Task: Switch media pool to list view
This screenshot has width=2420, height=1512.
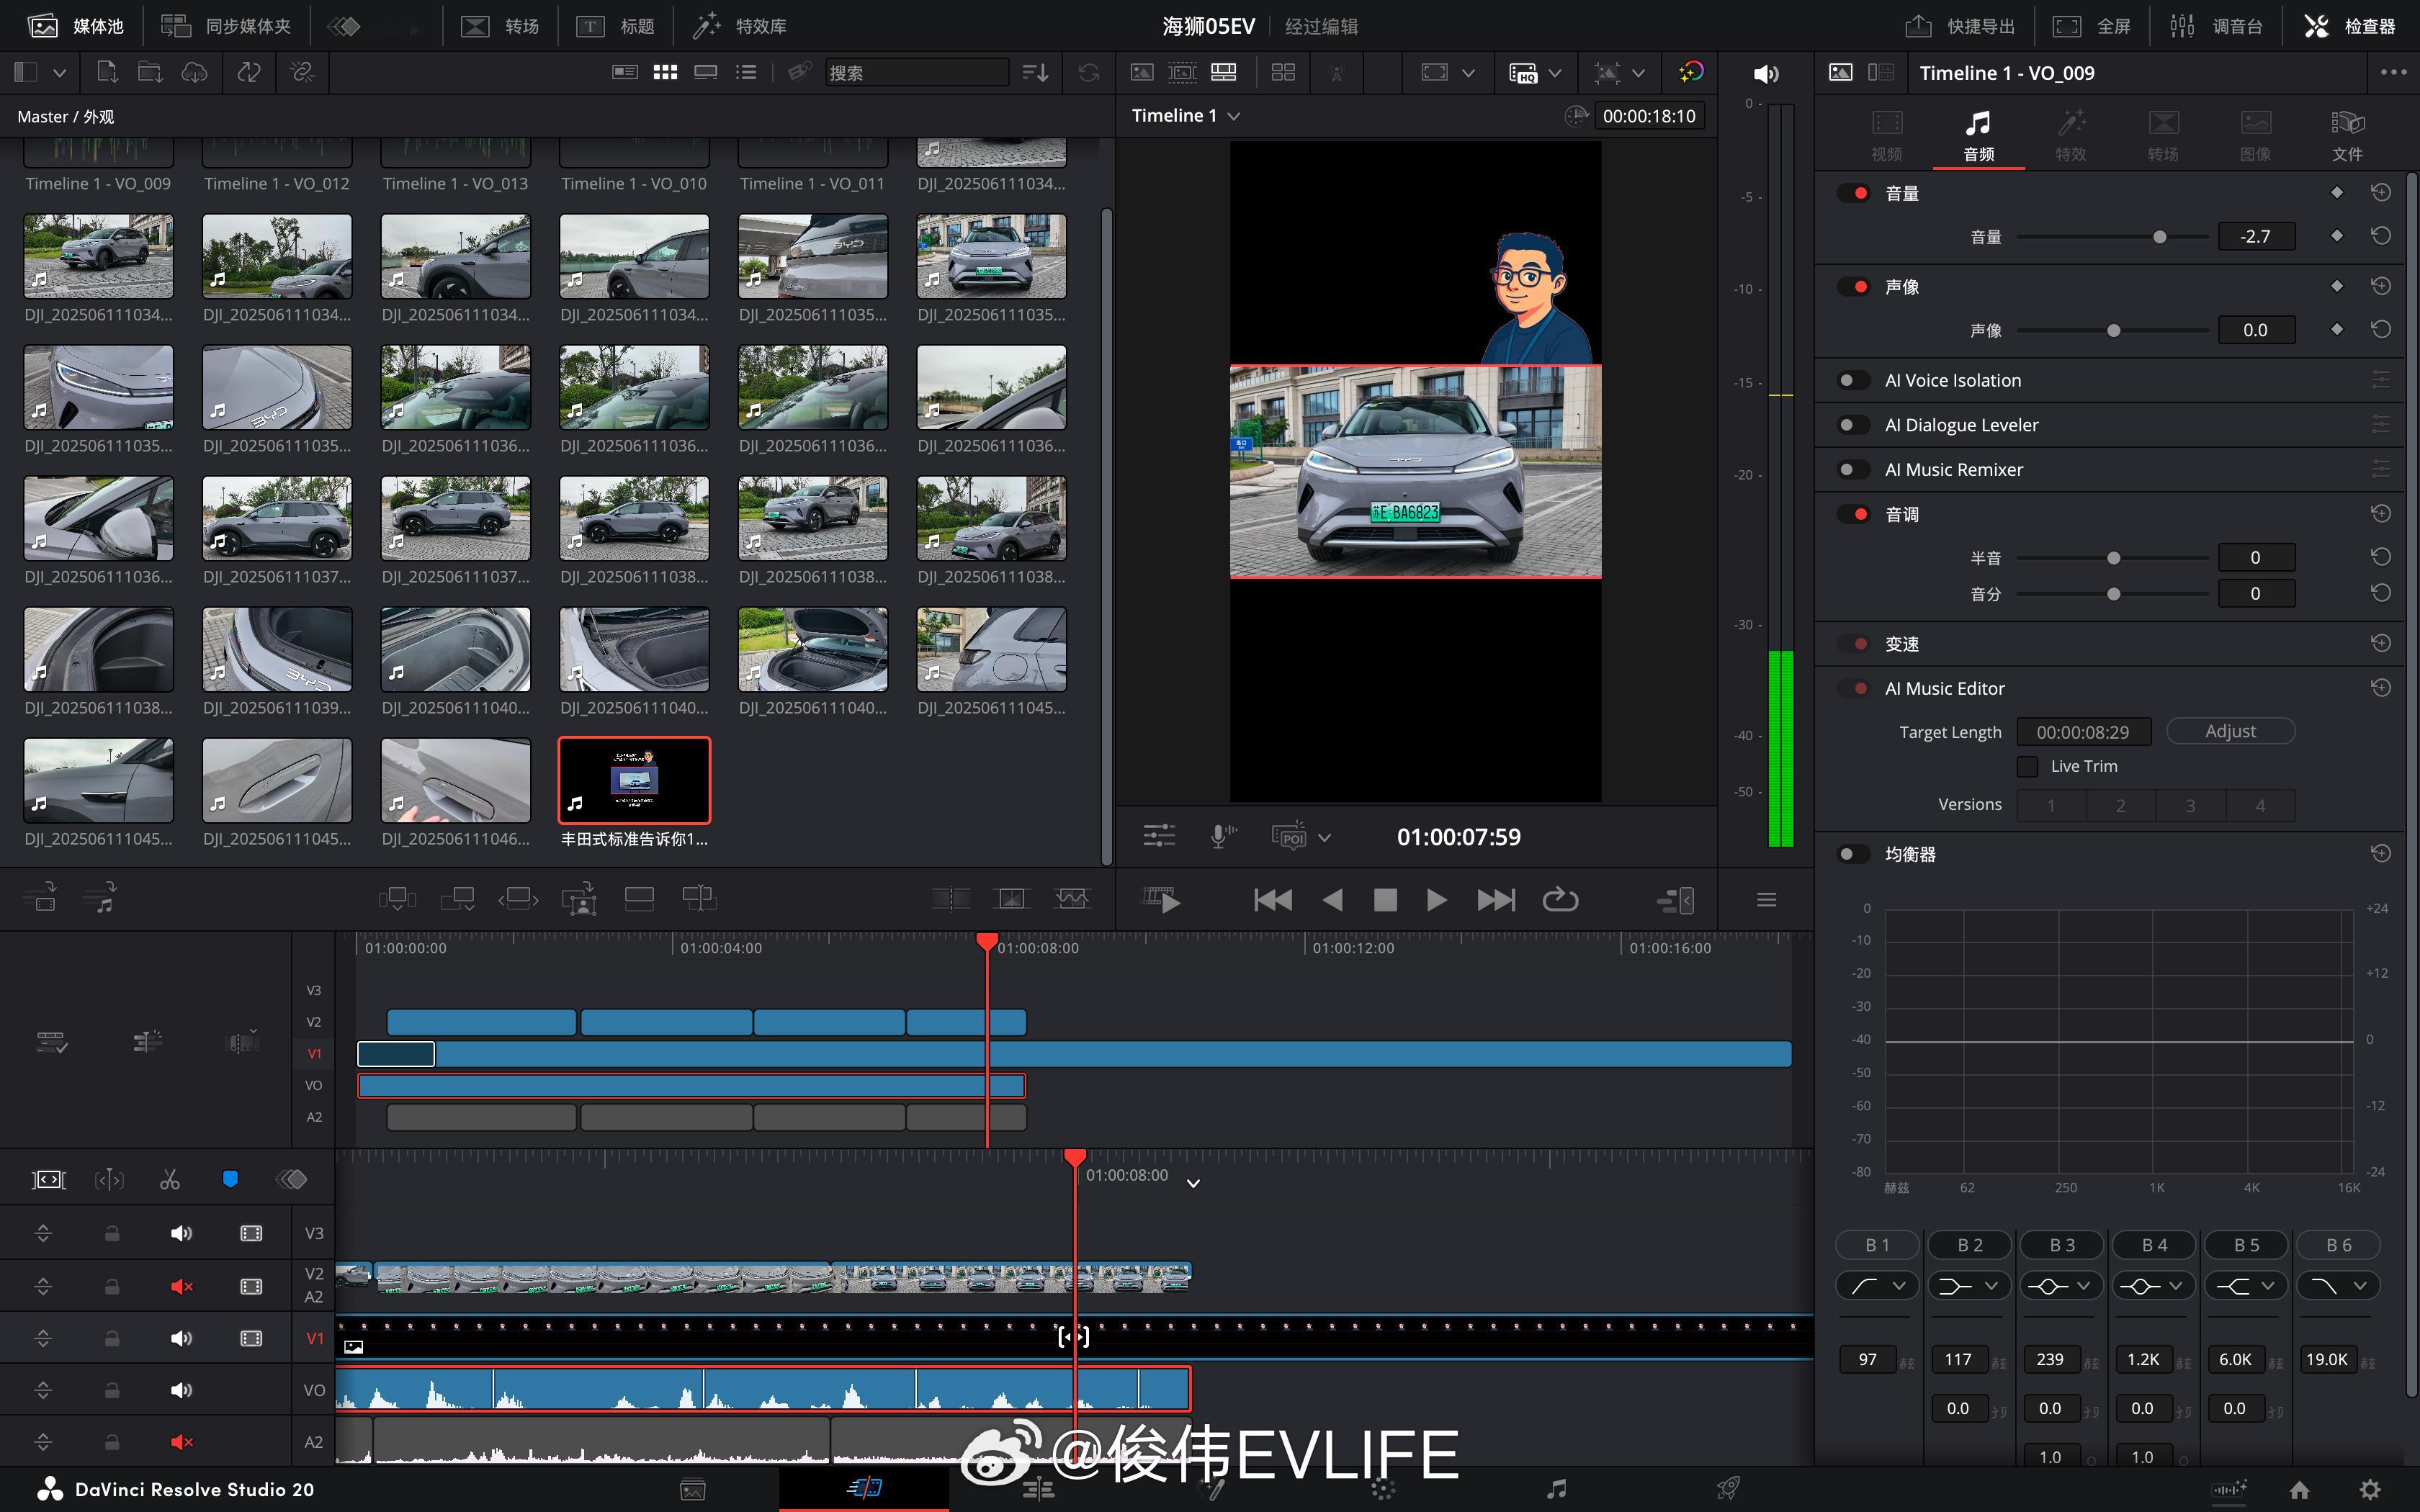Action: [x=746, y=72]
